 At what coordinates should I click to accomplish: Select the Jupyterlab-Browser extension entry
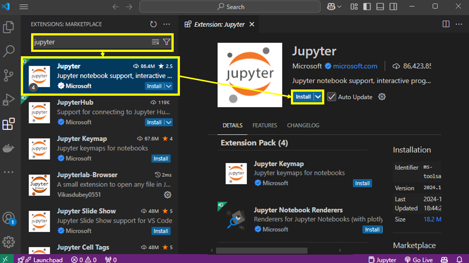(x=100, y=185)
